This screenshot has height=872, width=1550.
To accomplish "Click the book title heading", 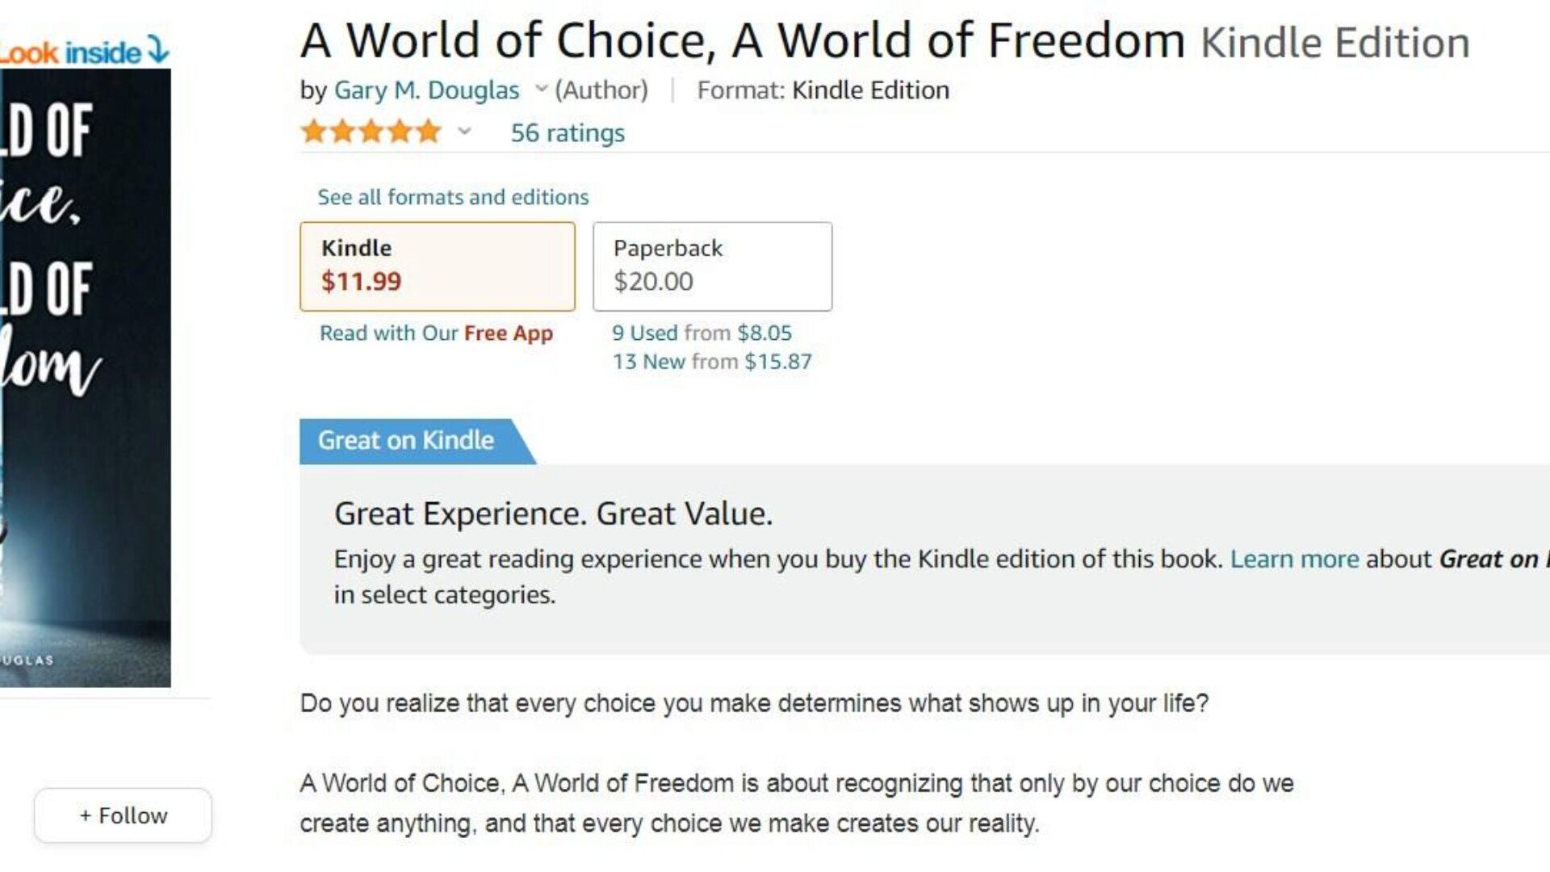I will (742, 40).
